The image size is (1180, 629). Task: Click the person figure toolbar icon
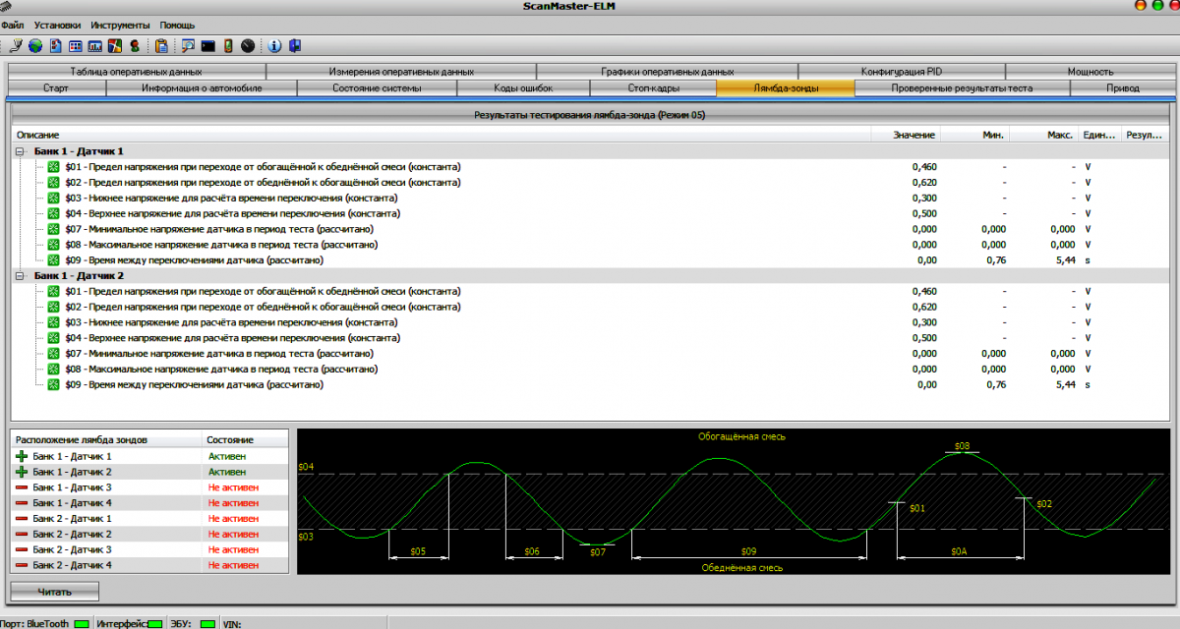135,45
